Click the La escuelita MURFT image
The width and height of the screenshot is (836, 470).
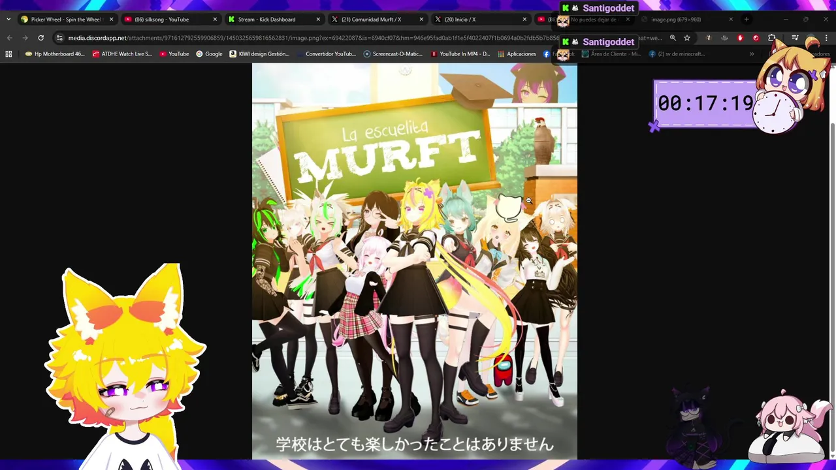coord(415,261)
